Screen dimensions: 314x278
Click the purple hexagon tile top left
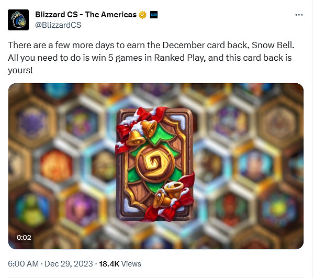(32, 123)
